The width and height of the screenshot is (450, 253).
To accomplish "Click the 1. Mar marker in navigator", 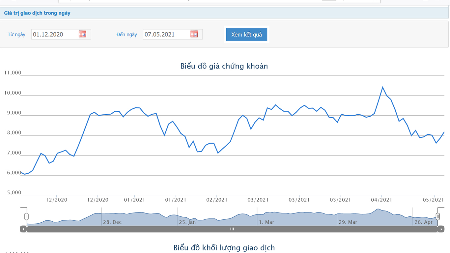I will tap(266, 222).
